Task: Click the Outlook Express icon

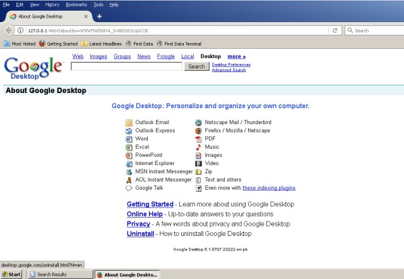Action: (129, 131)
